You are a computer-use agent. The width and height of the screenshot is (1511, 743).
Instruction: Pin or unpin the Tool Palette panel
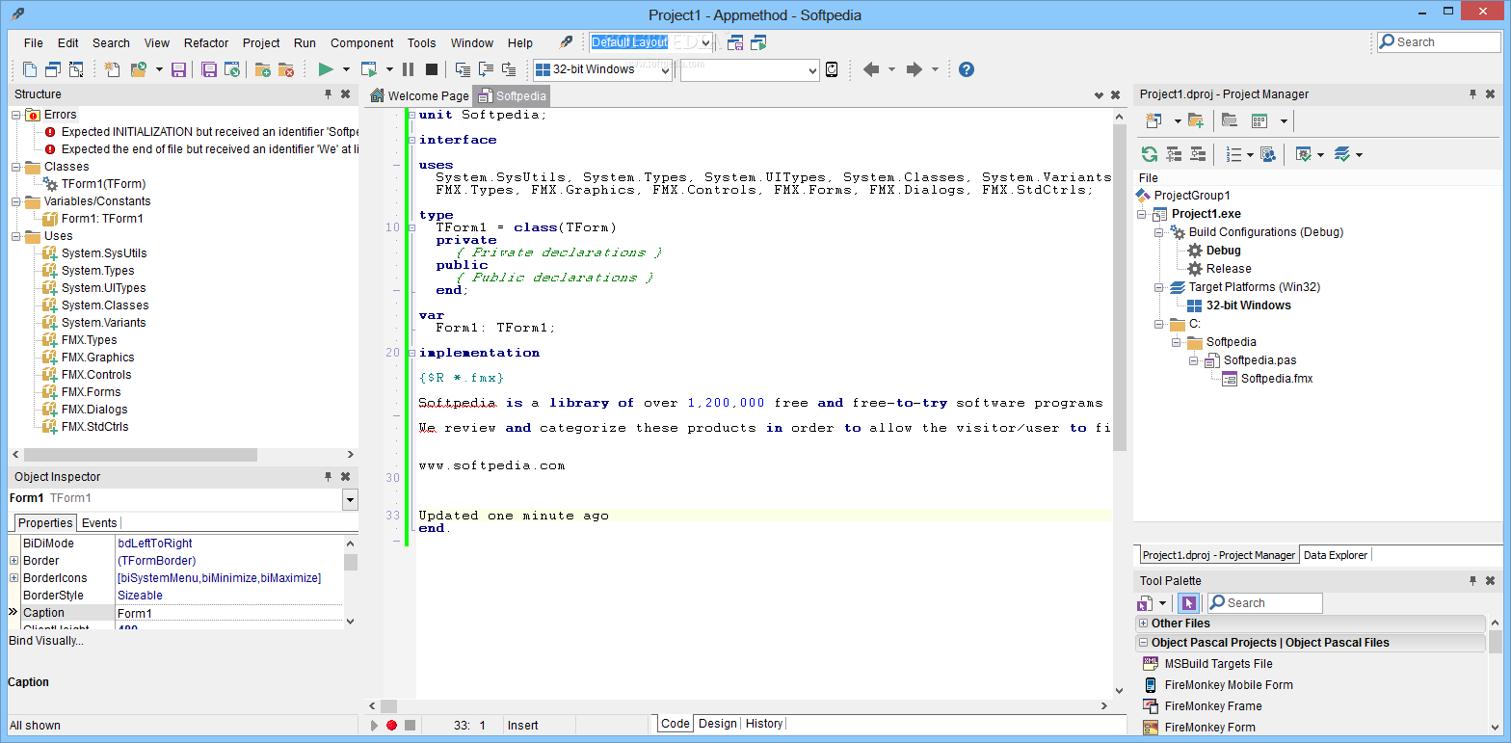(1472, 581)
